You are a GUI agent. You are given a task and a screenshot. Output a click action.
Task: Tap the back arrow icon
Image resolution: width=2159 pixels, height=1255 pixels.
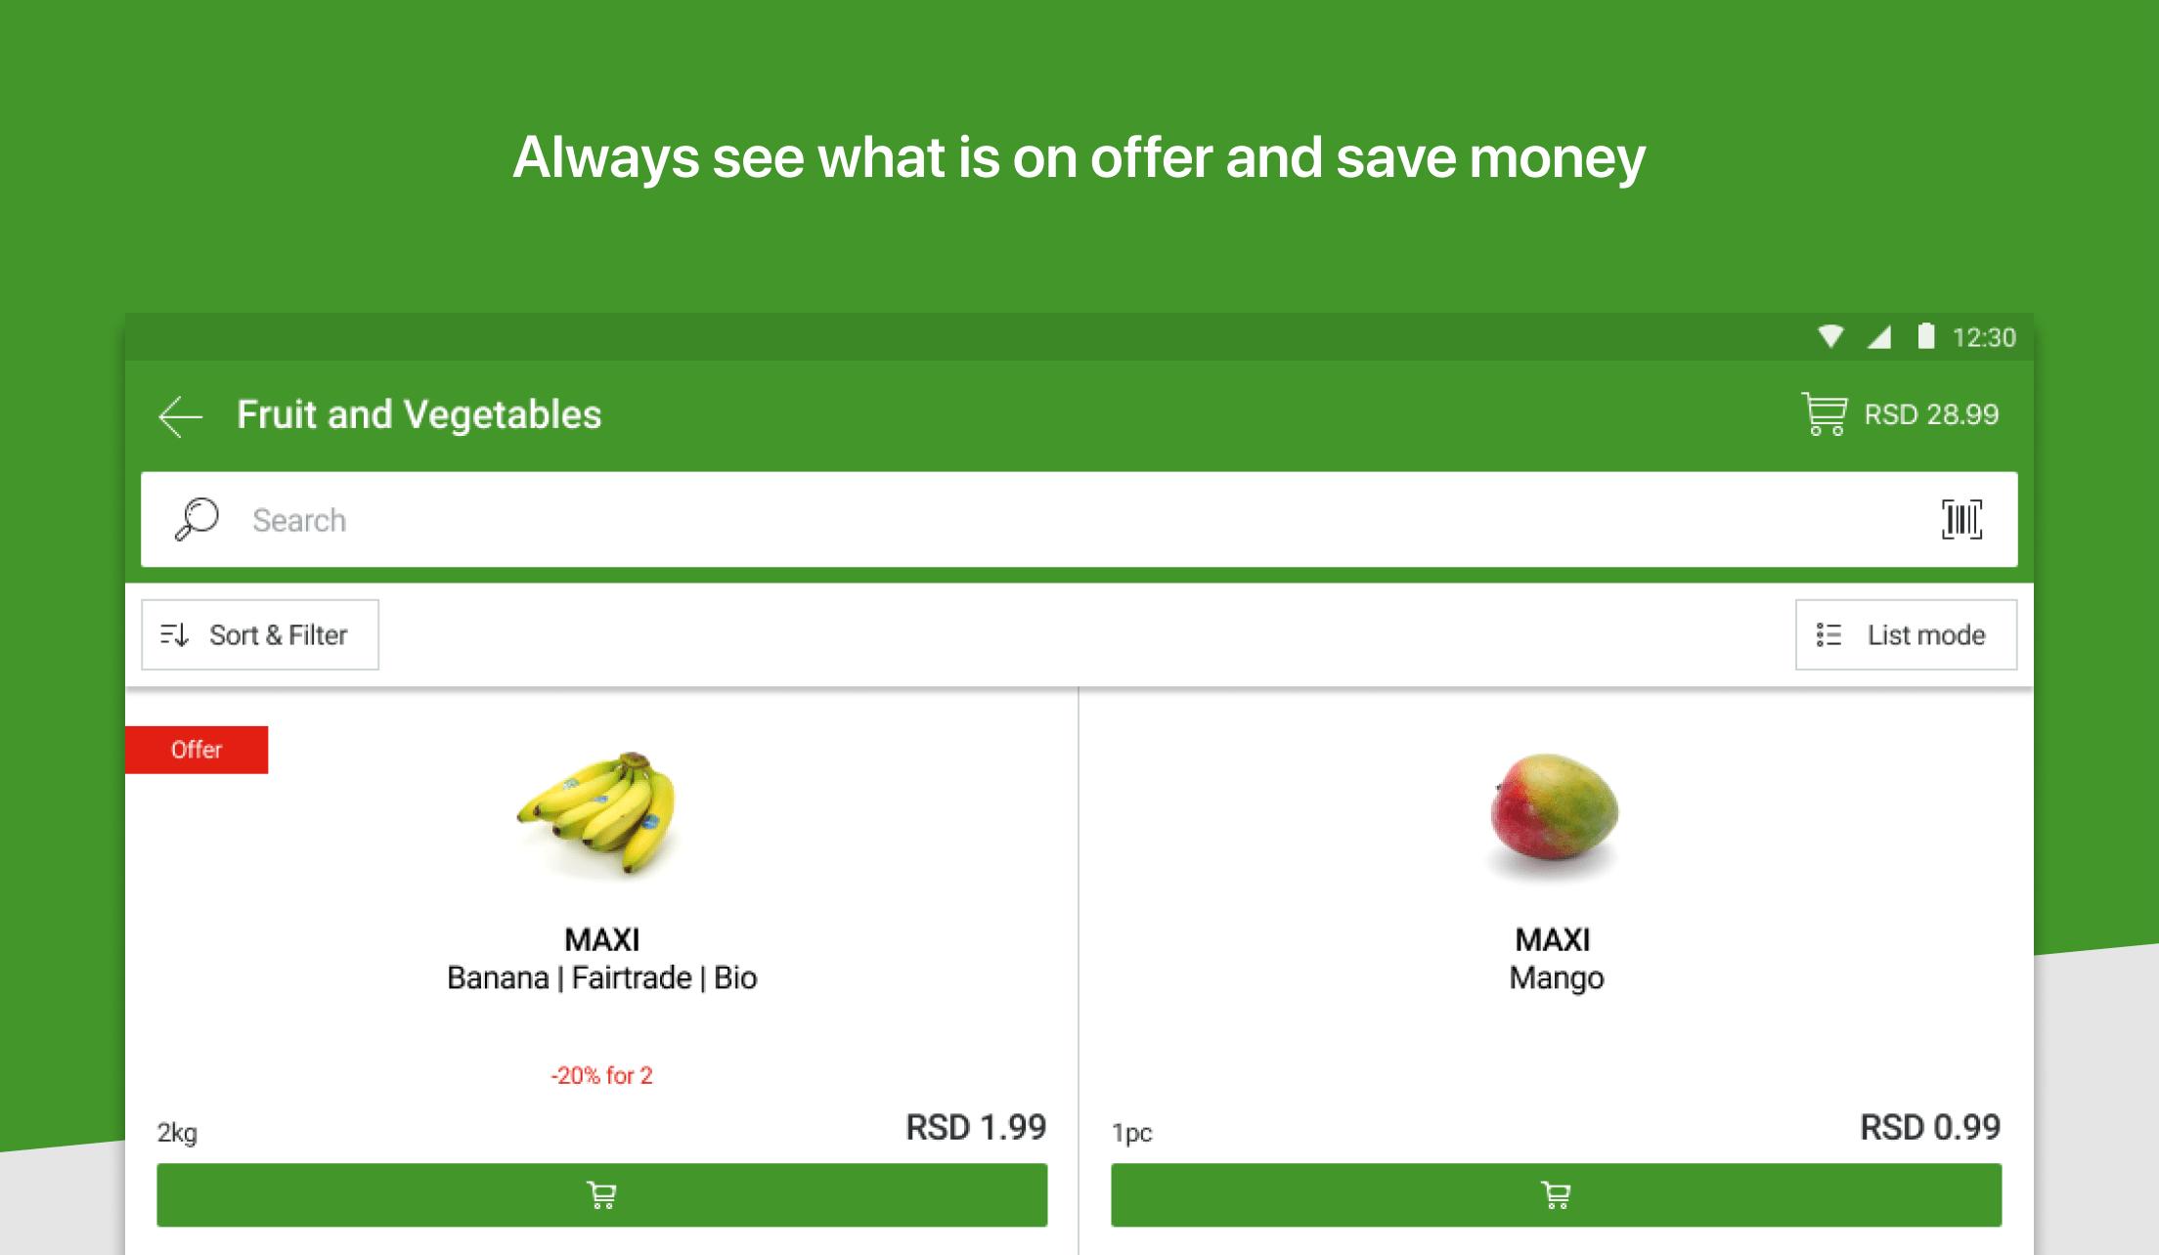181,416
